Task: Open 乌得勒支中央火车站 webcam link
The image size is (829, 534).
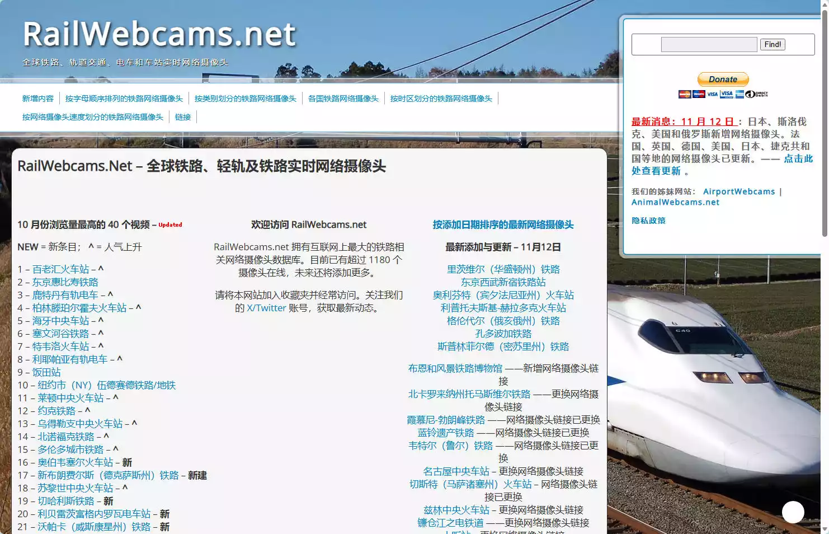Action: point(80,424)
